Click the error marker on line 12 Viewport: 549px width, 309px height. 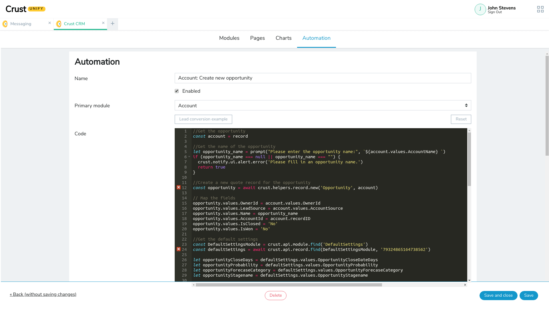178,187
